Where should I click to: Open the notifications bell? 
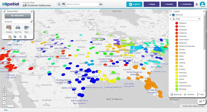(197, 4)
